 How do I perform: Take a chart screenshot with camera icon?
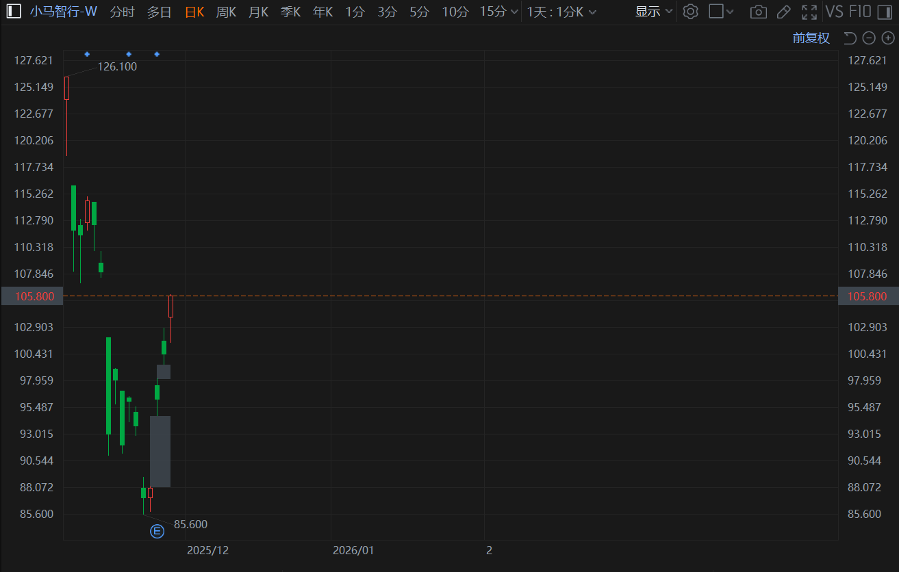click(x=758, y=12)
